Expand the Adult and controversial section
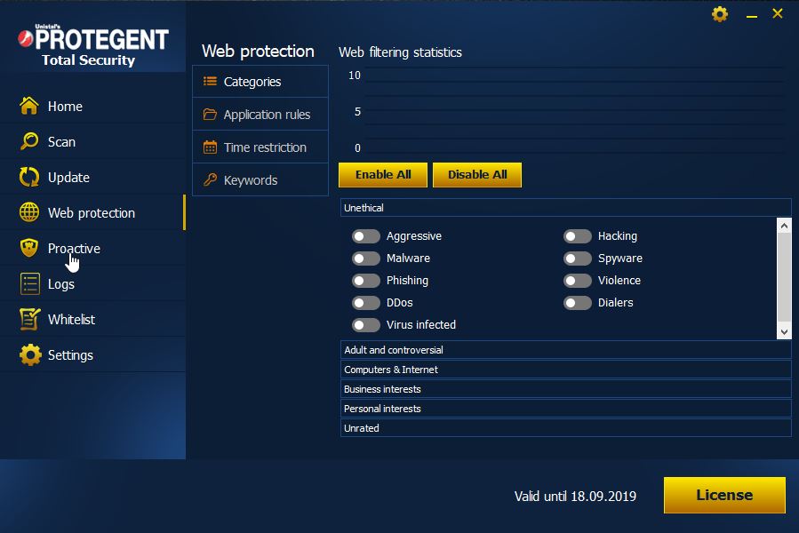This screenshot has height=533, width=799. (x=565, y=350)
